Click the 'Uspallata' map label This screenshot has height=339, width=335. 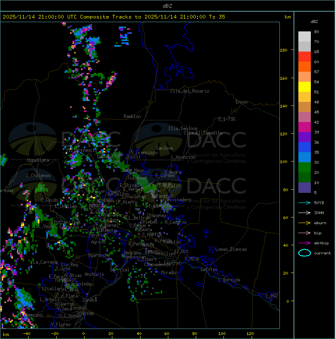pos(38,160)
